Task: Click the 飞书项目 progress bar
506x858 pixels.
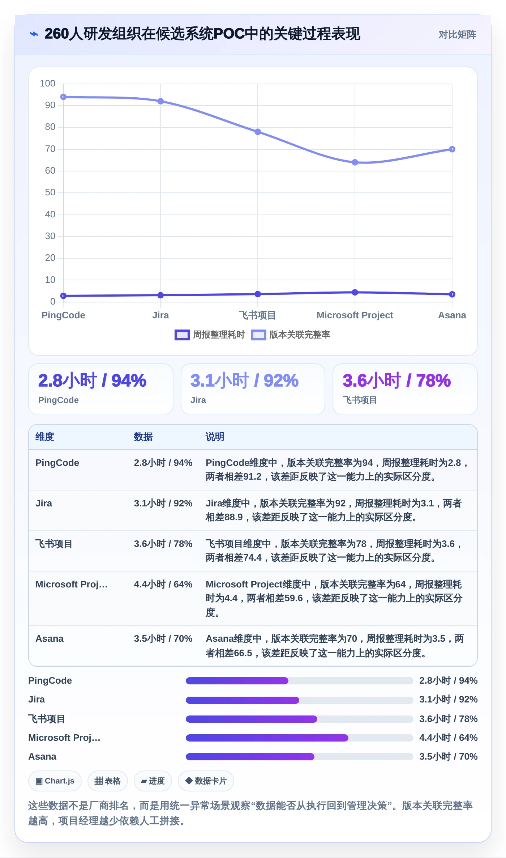Action: [x=299, y=719]
